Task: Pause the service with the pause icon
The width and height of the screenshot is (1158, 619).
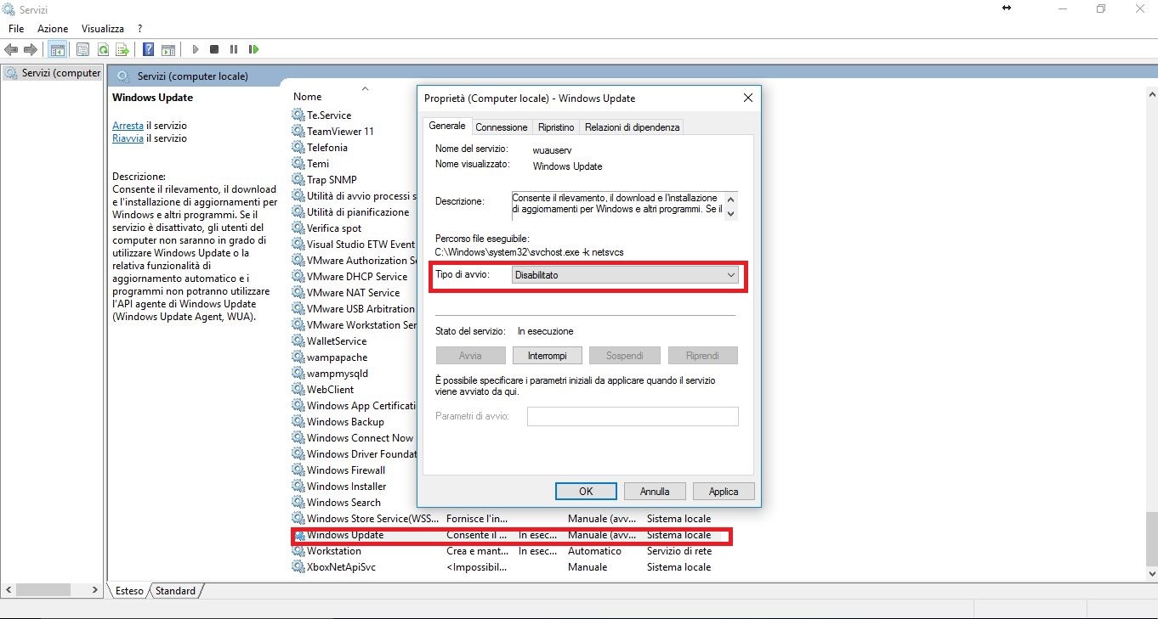Action: (x=234, y=50)
